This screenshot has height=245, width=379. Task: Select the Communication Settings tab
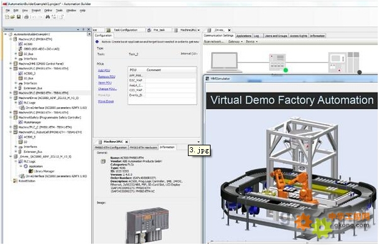[x=219, y=36]
